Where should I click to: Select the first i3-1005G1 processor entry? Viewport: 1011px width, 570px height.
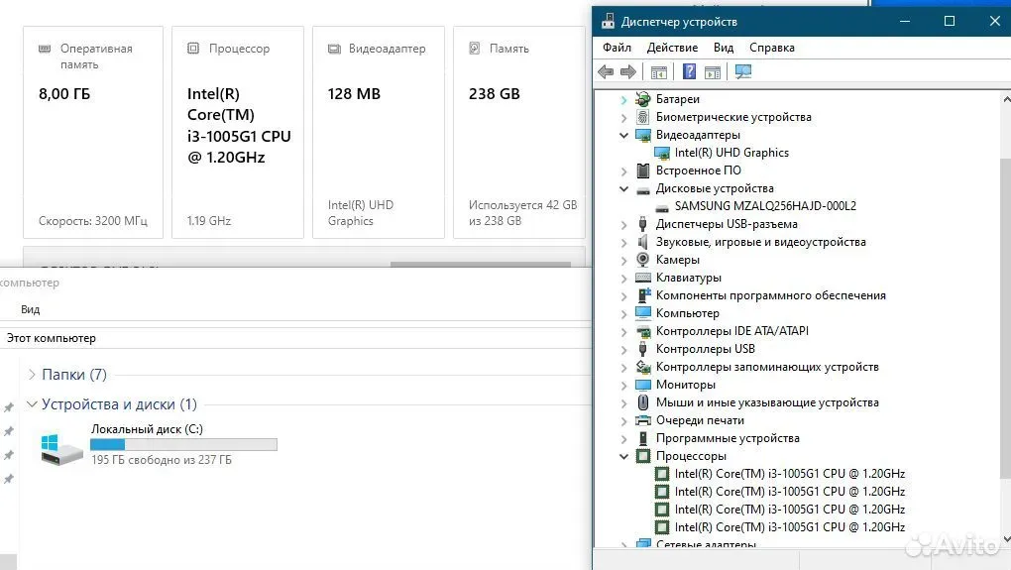point(789,474)
